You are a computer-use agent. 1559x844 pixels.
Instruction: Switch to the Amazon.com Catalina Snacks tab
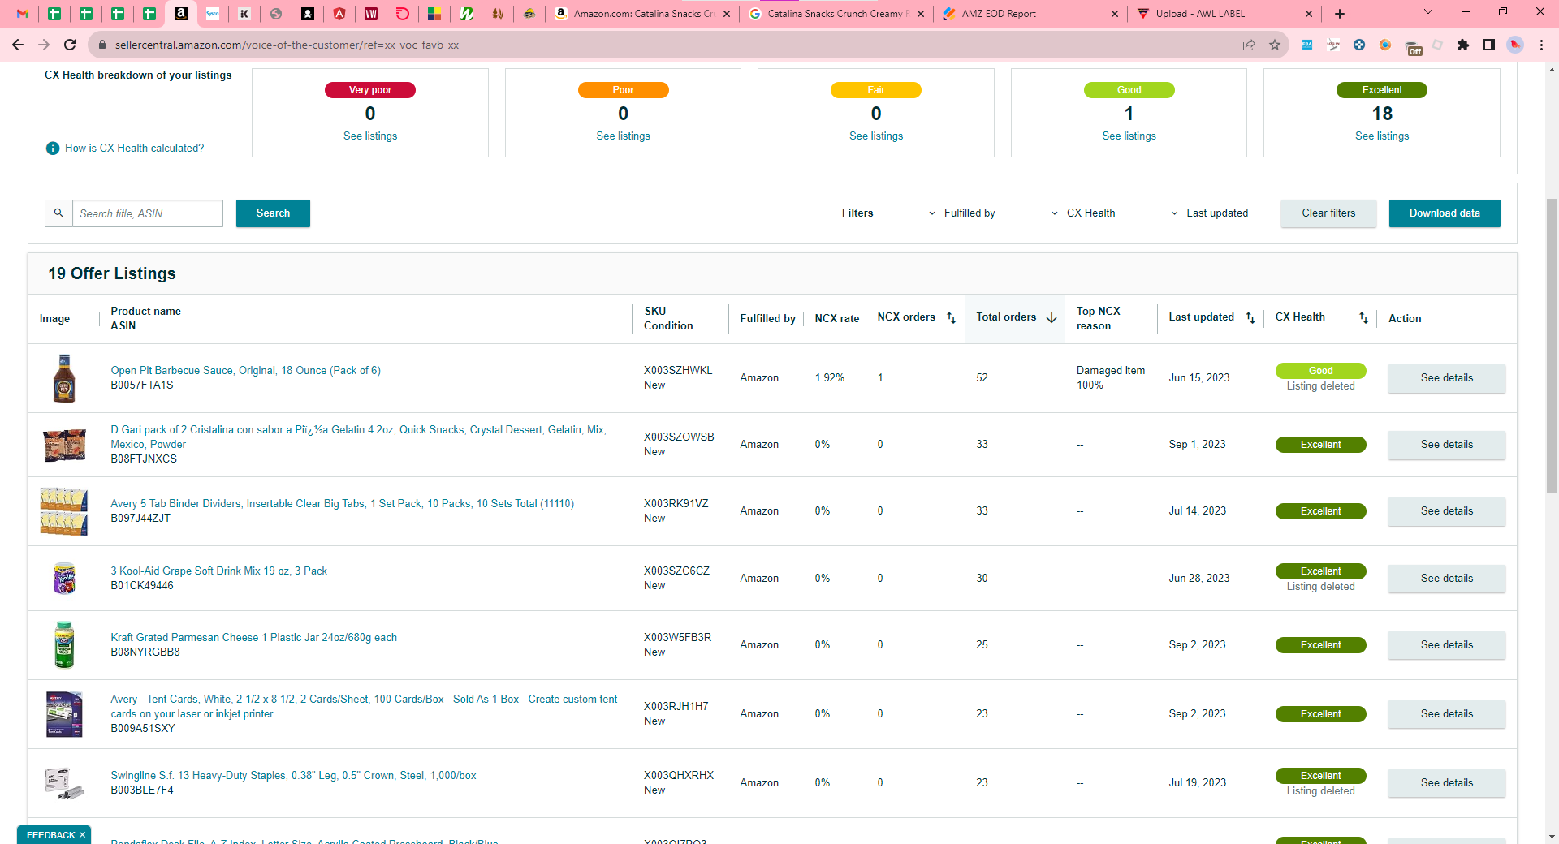point(643,14)
